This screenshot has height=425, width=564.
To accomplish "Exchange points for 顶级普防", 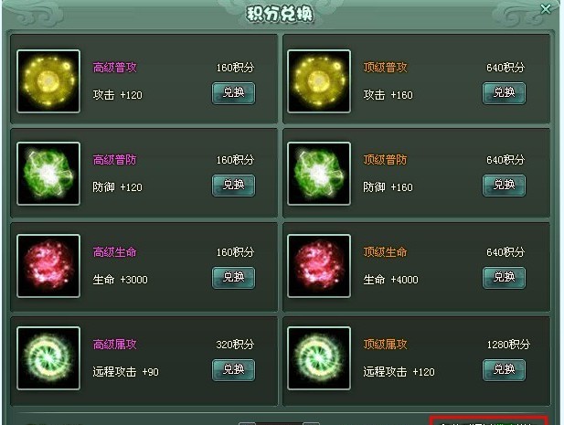I will pyautogui.click(x=504, y=186).
